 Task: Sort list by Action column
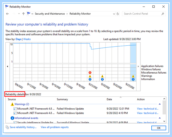pos(141,99)
